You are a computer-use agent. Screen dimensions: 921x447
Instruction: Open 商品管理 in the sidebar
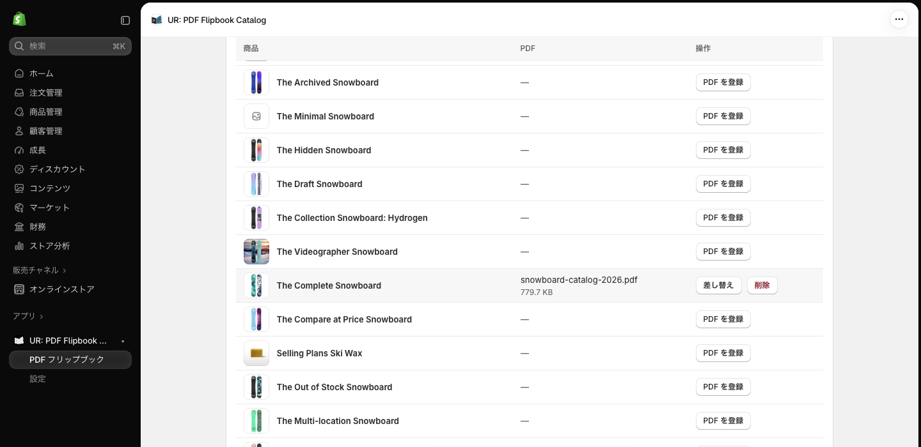click(70, 112)
